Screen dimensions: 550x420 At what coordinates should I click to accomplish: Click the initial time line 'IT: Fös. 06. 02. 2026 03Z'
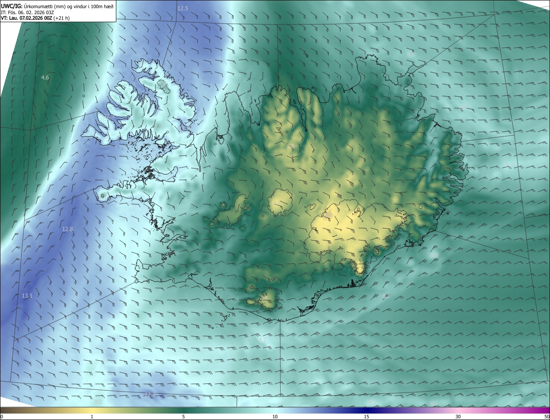tap(27, 12)
